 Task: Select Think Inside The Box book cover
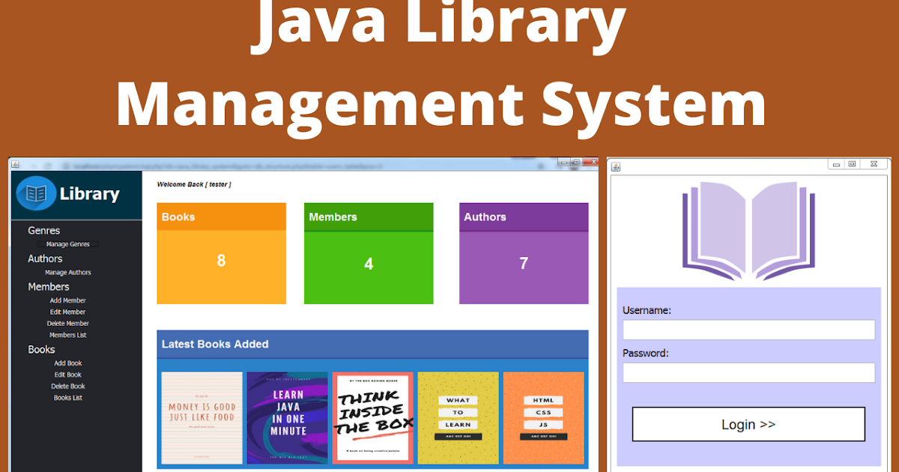click(x=373, y=418)
